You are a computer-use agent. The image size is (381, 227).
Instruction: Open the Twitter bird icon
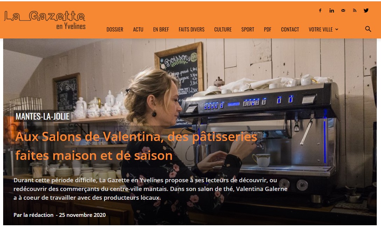366,10
